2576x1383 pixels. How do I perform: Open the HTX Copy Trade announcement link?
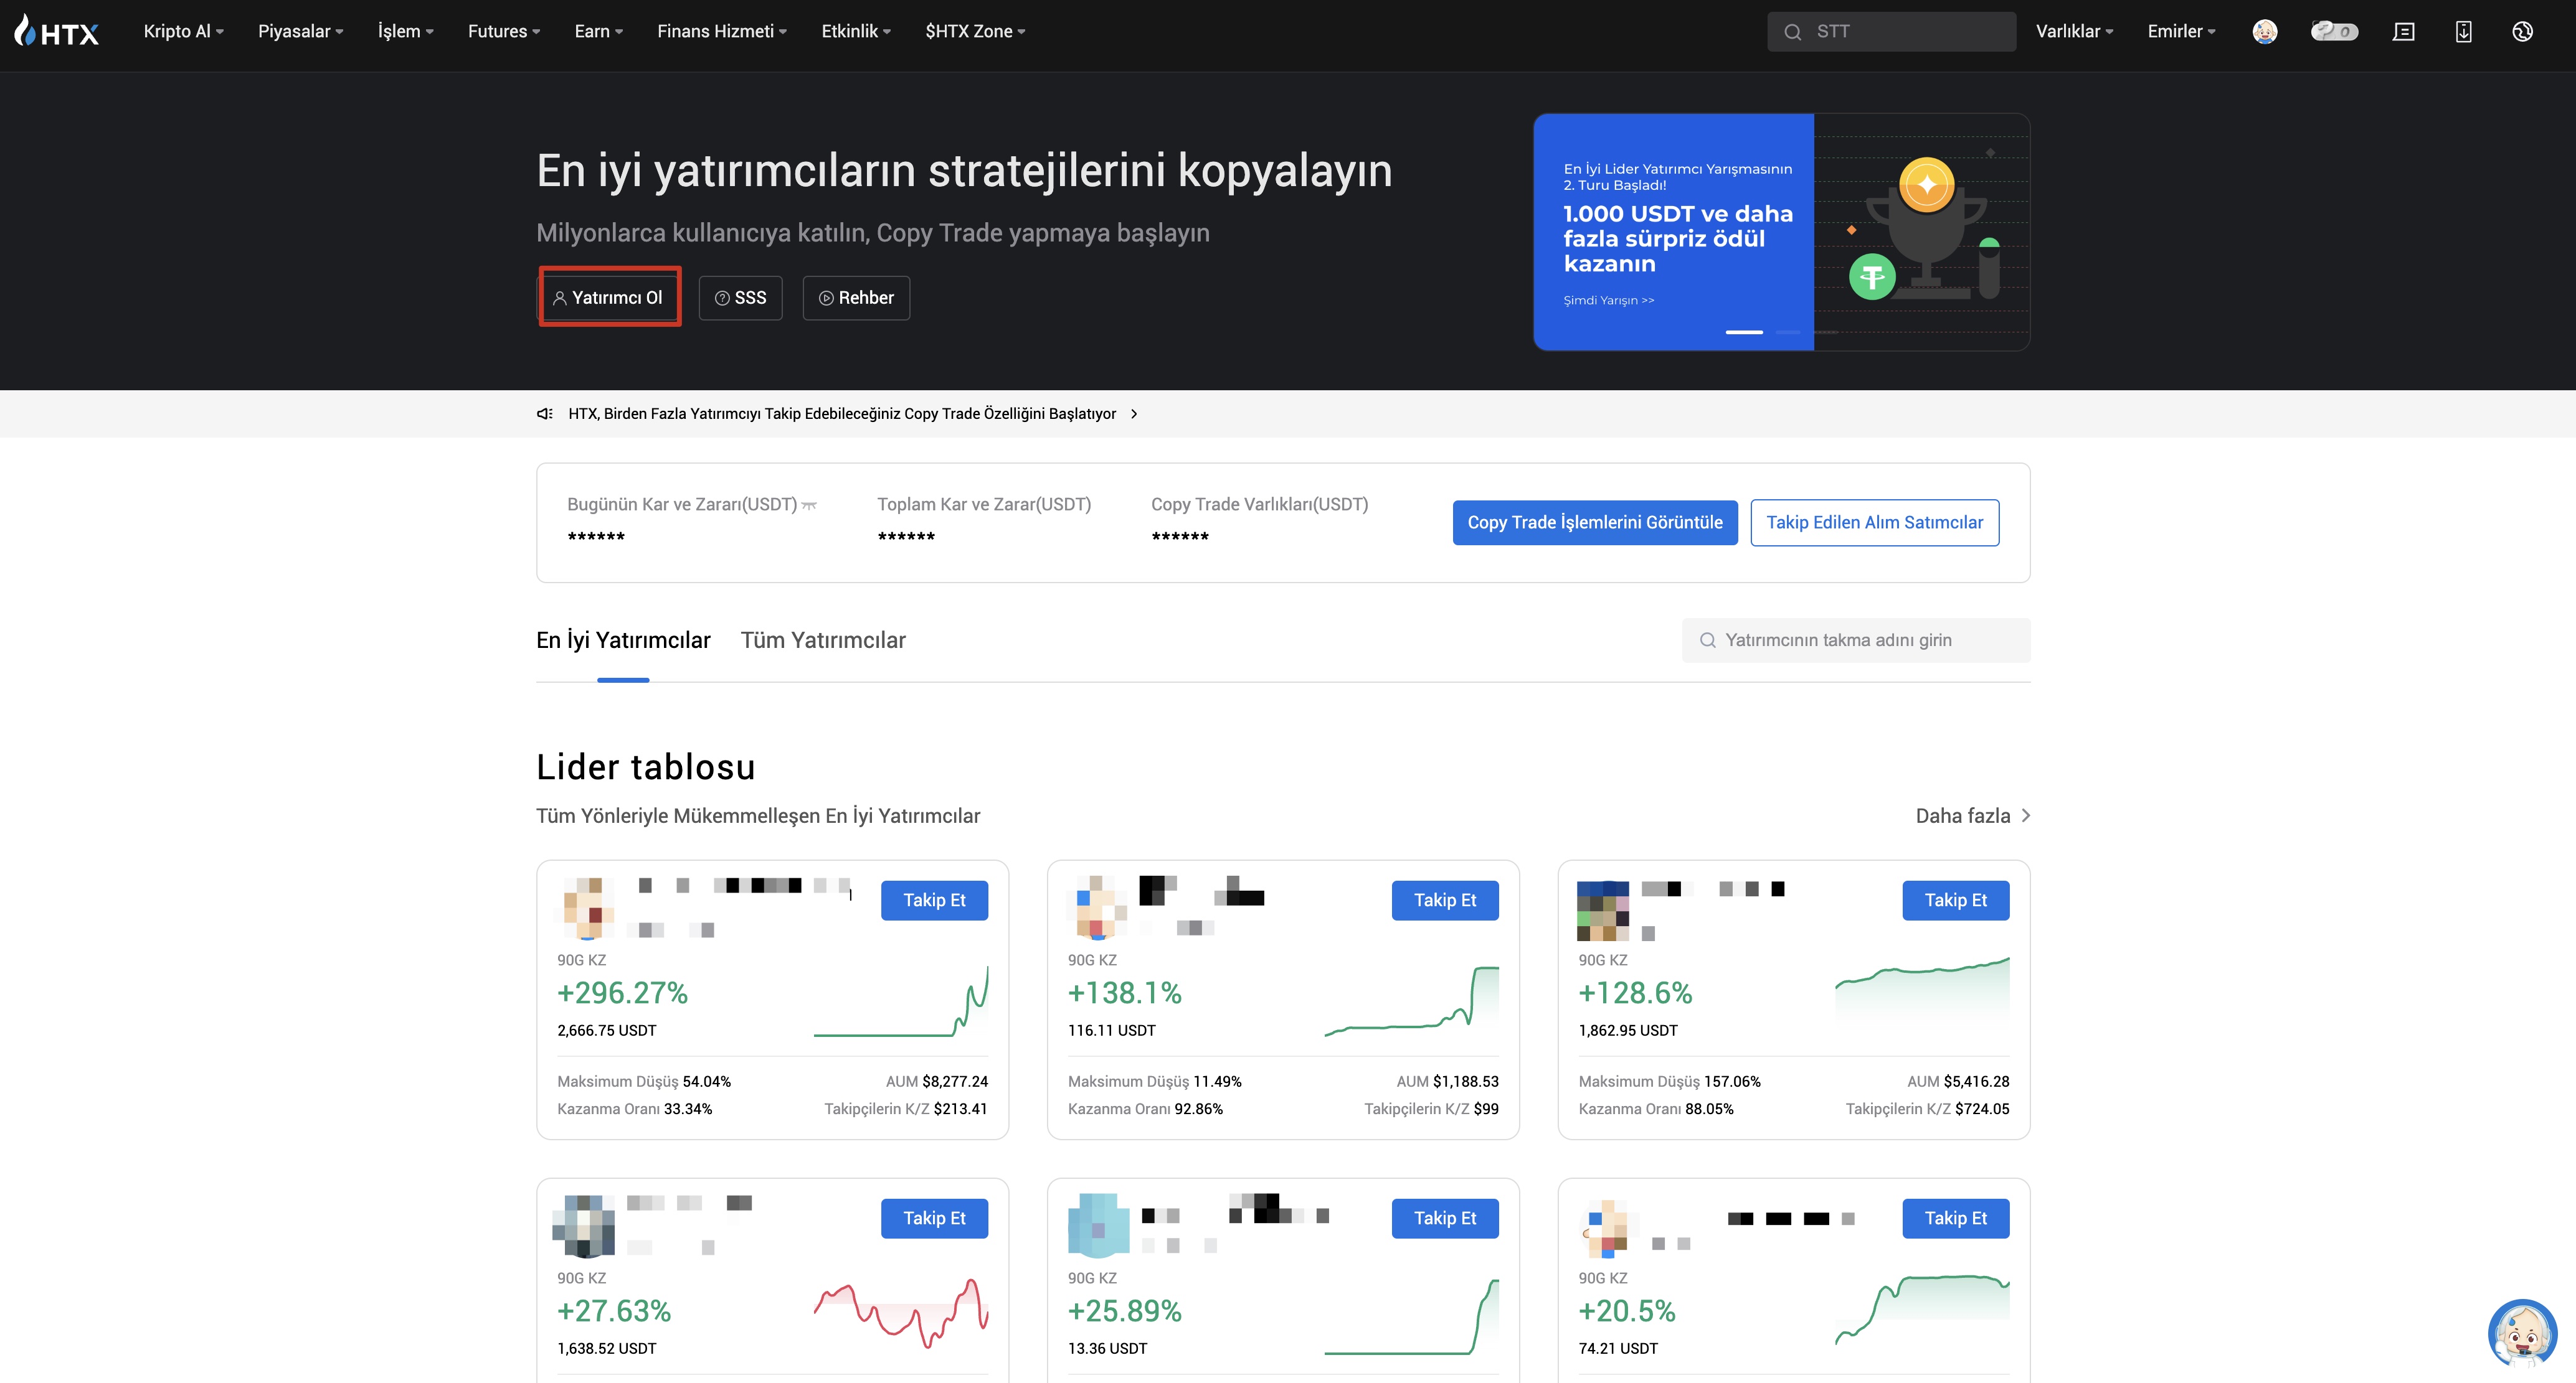842,414
